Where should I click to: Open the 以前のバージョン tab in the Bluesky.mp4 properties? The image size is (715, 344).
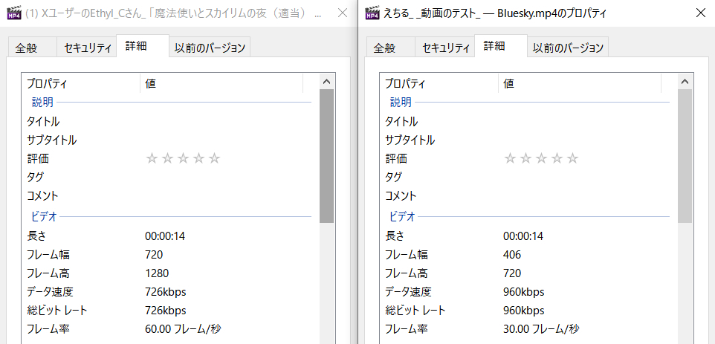pos(568,48)
